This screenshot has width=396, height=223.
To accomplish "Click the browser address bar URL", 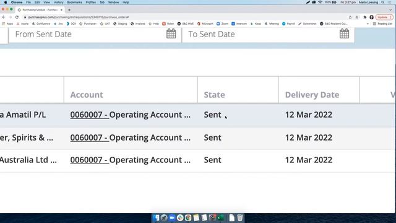I will tap(79, 17).
